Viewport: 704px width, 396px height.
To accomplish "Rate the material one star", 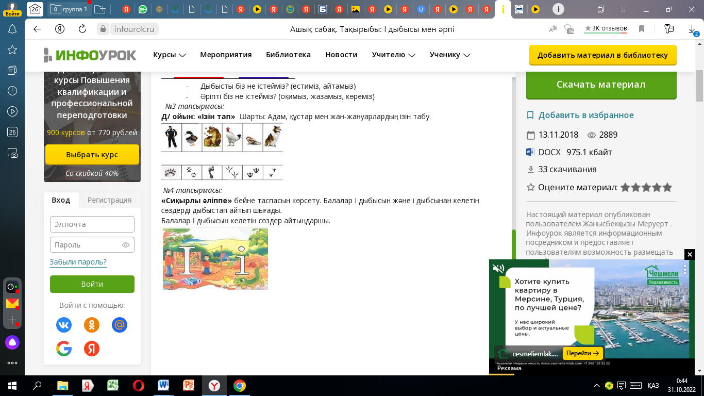I will coord(626,188).
